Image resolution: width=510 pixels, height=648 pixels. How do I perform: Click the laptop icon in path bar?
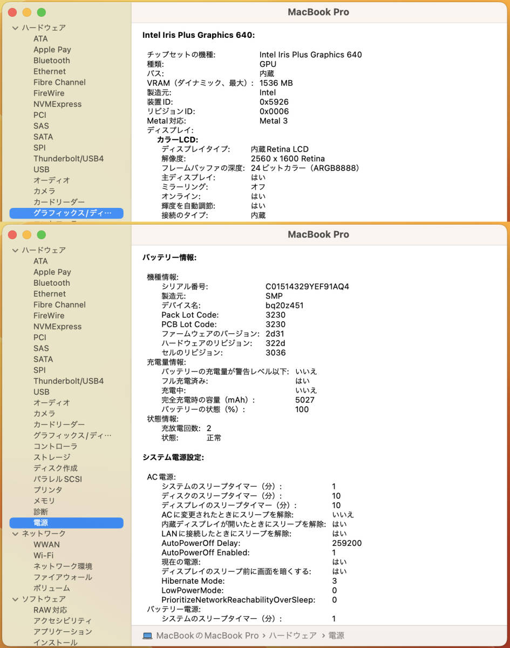click(x=148, y=636)
